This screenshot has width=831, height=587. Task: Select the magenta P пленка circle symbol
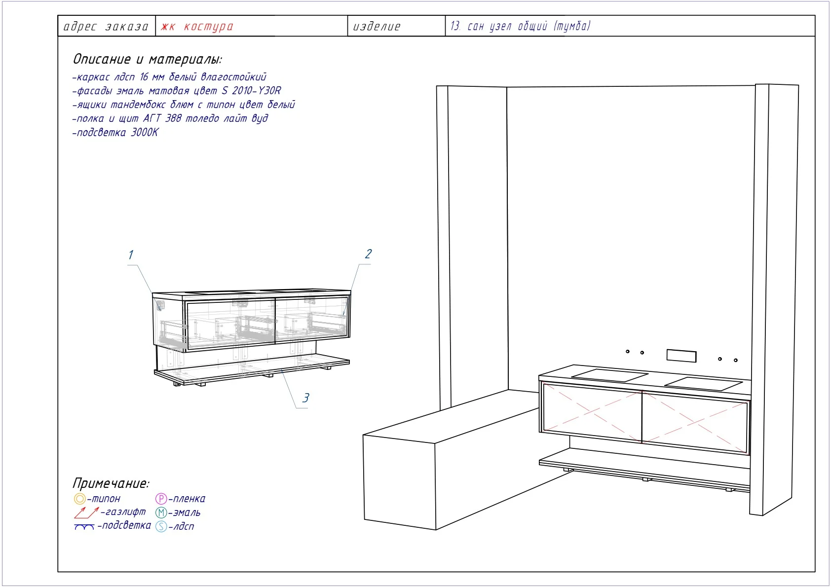(161, 499)
